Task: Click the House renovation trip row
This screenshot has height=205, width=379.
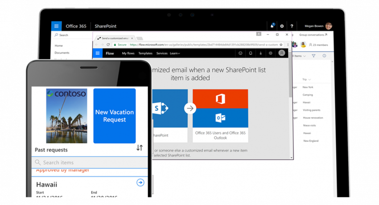Action: pos(313,118)
